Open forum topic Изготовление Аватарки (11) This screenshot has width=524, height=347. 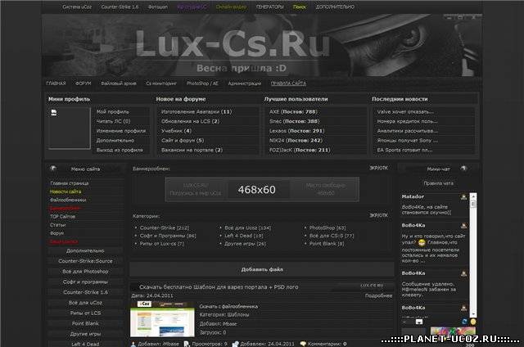196,112
